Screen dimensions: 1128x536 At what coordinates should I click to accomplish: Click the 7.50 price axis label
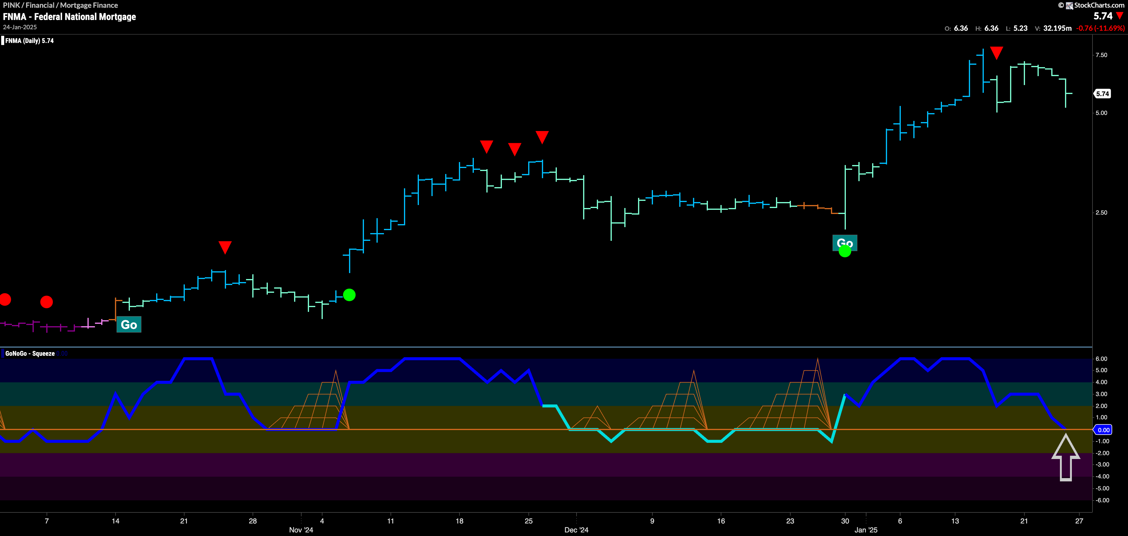click(1101, 55)
